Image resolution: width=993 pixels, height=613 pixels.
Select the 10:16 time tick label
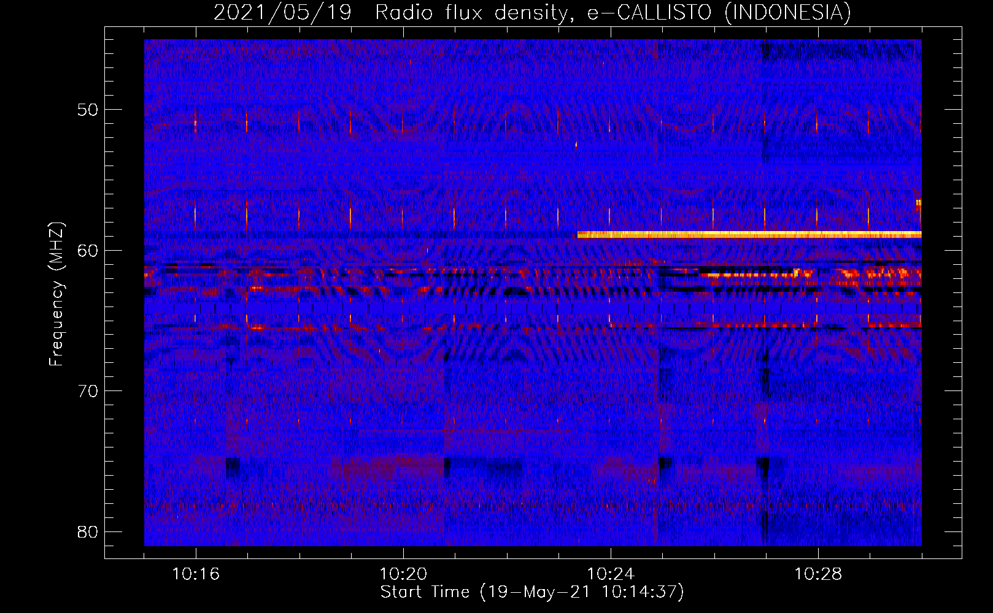[x=196, y=574]
